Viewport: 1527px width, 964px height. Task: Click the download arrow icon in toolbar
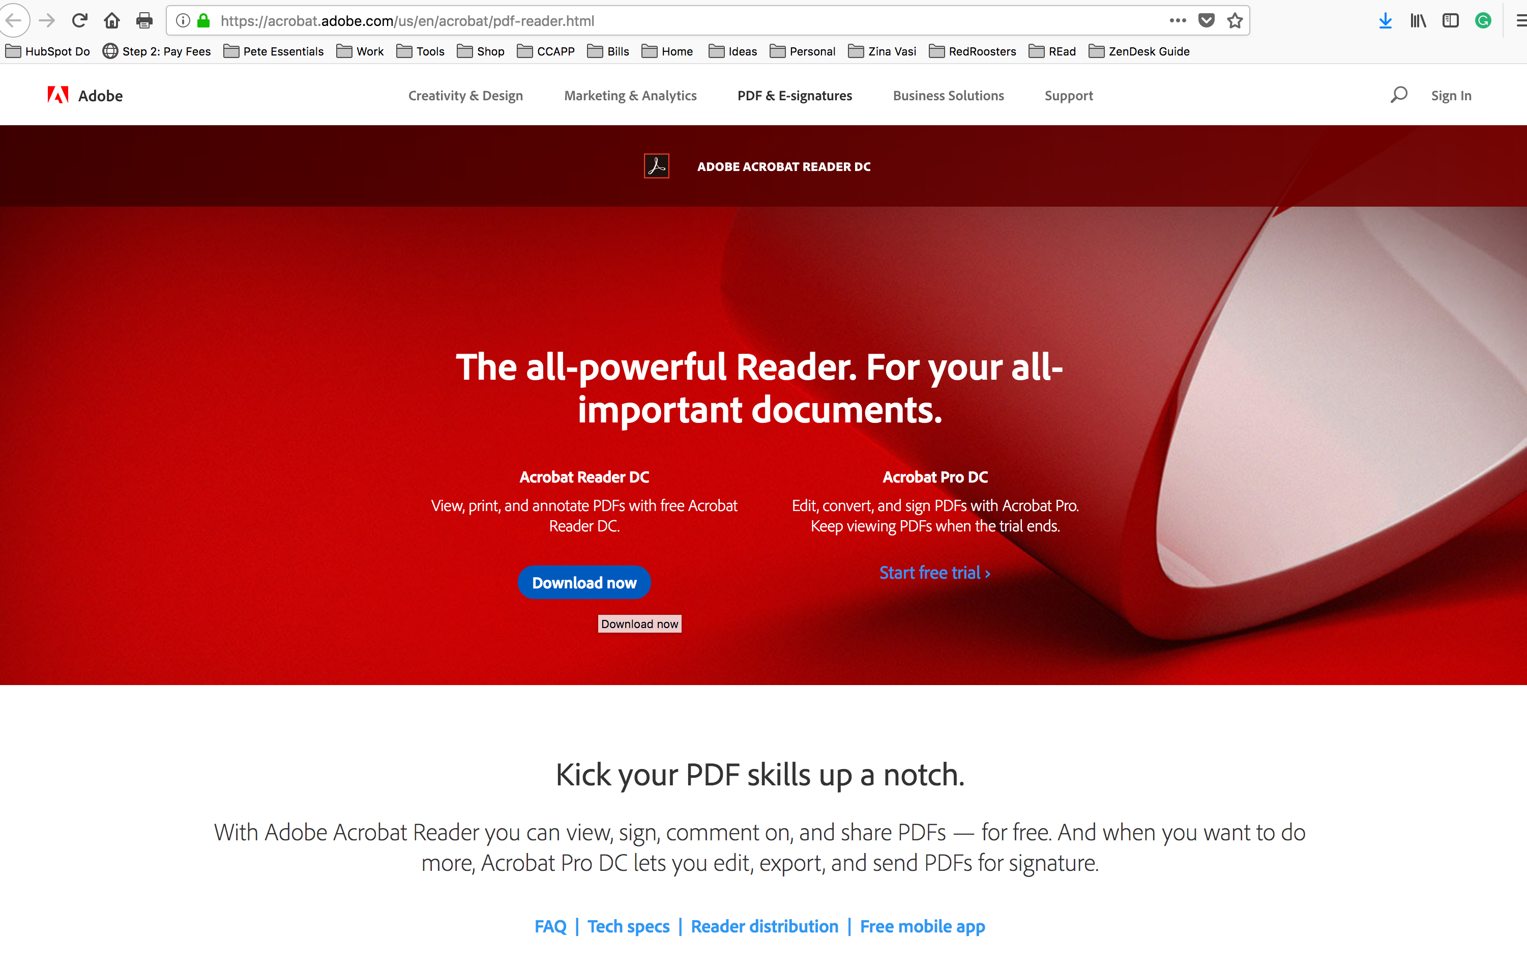pyautogui.click(x=1385, y=19)
